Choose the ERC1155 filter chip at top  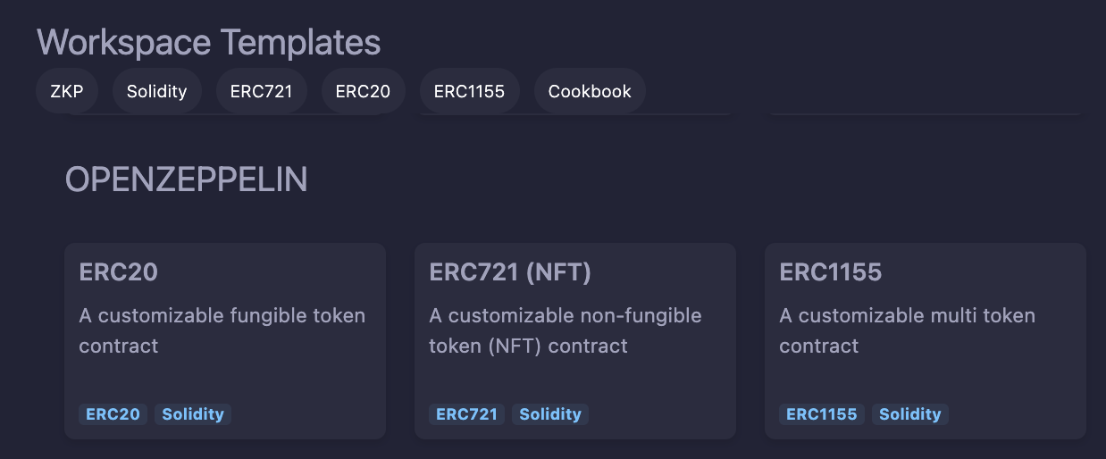469,91
